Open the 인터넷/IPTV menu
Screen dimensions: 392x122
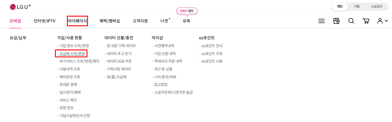tap(44, 21)
